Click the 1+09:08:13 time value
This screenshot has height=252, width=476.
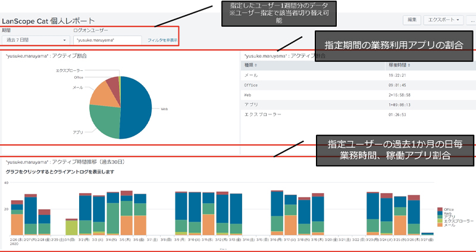399,105
